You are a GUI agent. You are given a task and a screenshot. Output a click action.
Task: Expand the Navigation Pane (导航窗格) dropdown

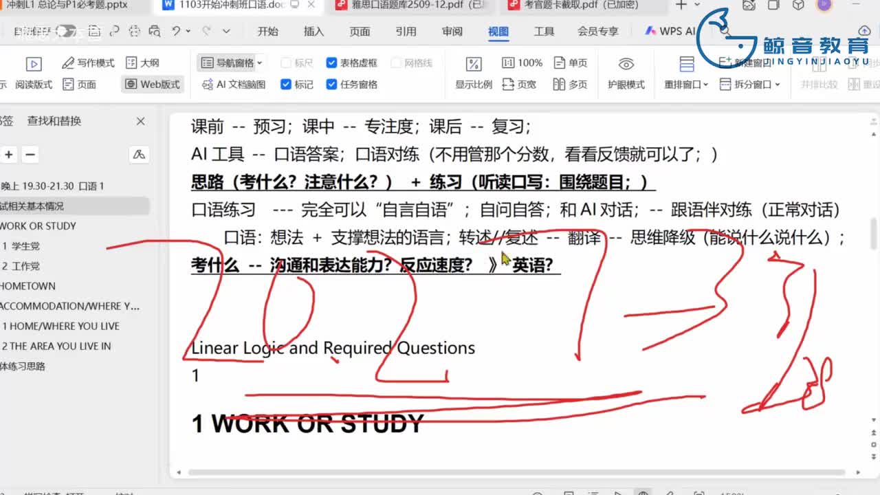[260, 63]
